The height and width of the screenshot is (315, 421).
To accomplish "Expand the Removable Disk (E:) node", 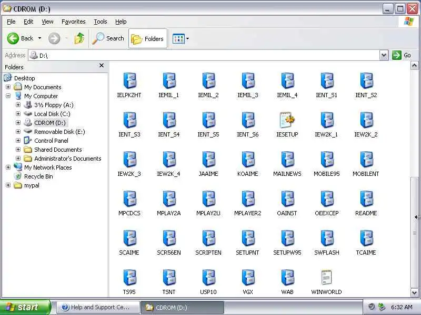I will [18, 132].
